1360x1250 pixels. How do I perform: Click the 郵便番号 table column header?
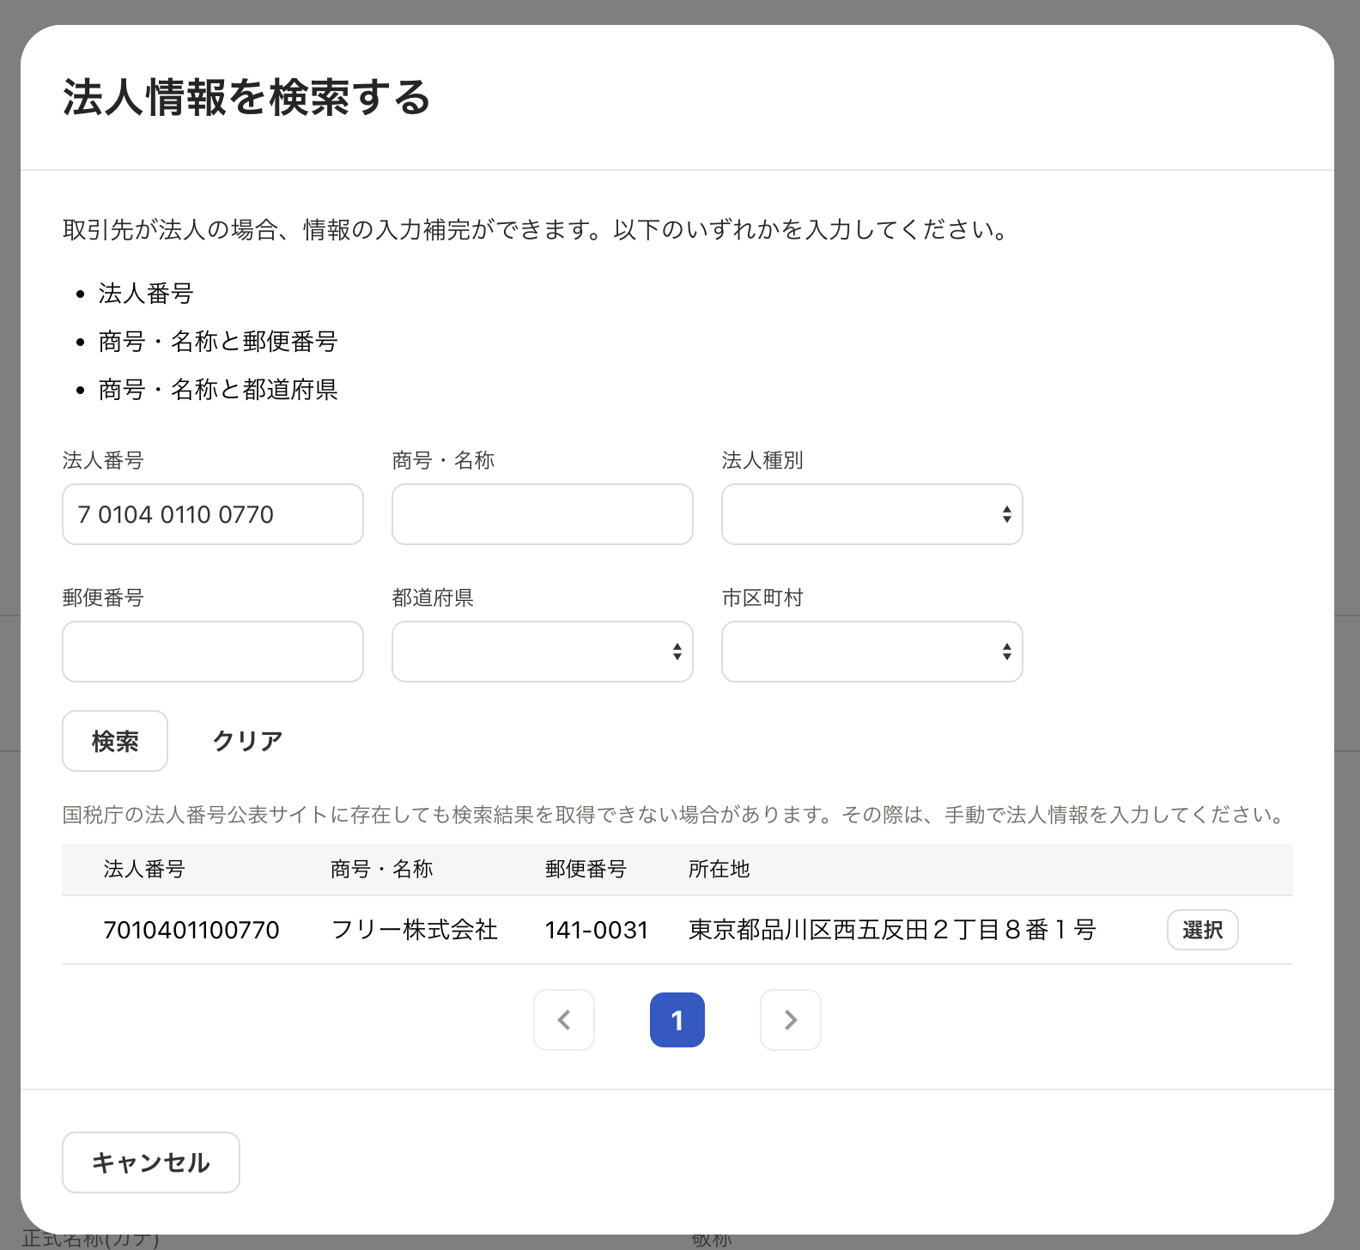pyautogui.click(x=586, y=869)
